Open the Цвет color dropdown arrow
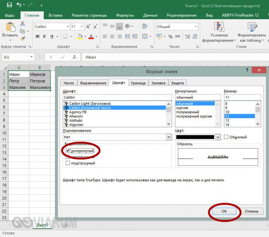The image size is (269, 237). (218, 137)
